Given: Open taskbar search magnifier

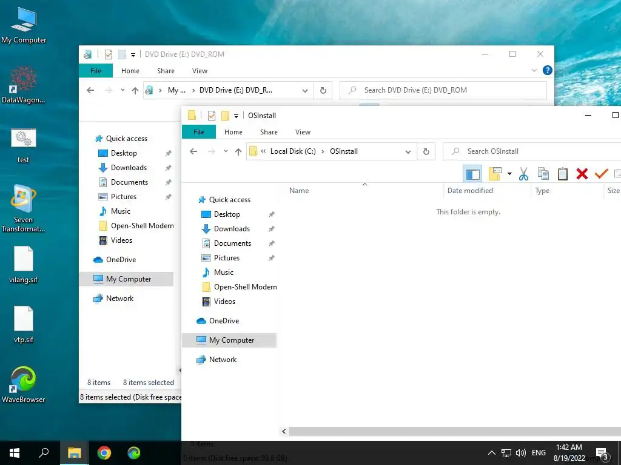Looking at the screenshot, I should (44, 453).
